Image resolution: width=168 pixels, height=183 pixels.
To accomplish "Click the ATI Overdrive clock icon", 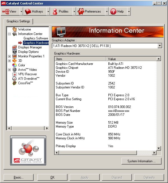I will 15,78.
